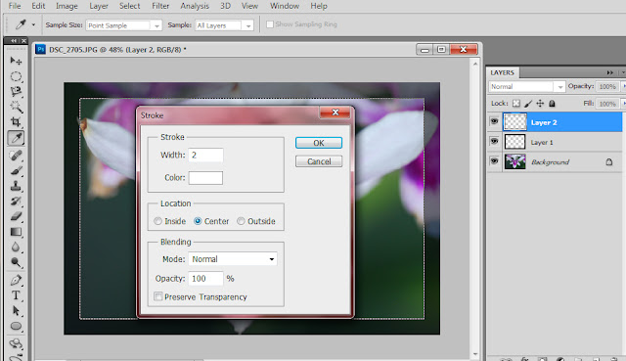Select the Brush tool
Image resolution: width=626 pixels, height=361 pixels.
16,170
